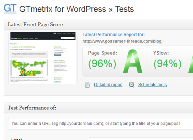Click the Page Speed 96% score
This screenshot has width=193, height=140.
[102, 64]
